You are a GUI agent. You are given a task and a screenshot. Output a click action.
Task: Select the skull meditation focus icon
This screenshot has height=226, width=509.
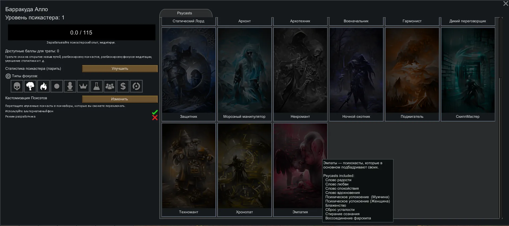tap(17, 86)
